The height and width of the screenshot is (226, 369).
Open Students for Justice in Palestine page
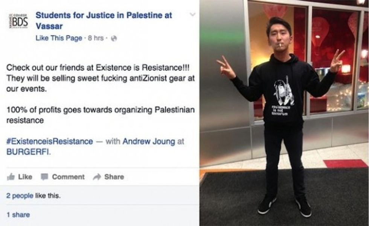[x=104, y=21]
